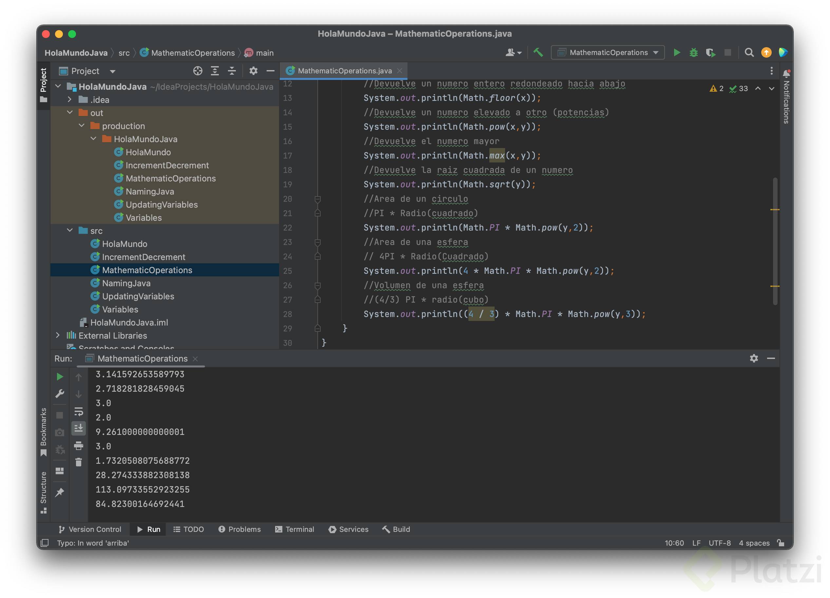
Task: Minimize the Run tool window
Action: pos(771,358)
